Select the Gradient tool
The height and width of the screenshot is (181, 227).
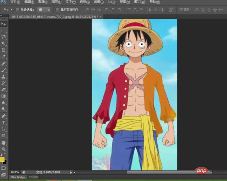pyautogui.click(x=3, y=96)
